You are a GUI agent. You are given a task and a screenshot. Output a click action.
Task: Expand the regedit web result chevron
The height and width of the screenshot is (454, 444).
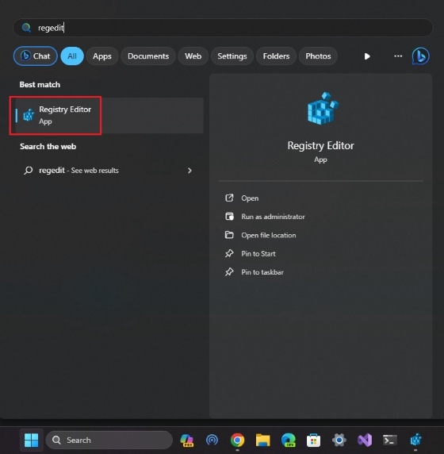[x=189, y=171]
